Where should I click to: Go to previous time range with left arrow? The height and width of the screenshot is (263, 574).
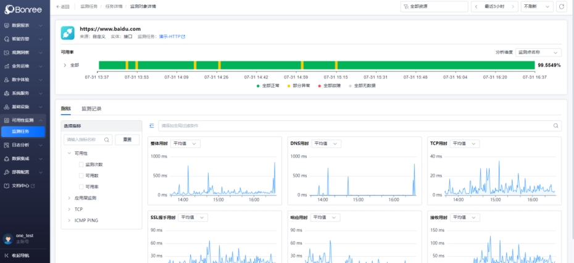coord(476,6)
